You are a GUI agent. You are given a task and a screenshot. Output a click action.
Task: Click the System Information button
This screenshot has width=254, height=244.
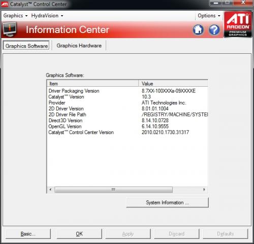[167, 202]
